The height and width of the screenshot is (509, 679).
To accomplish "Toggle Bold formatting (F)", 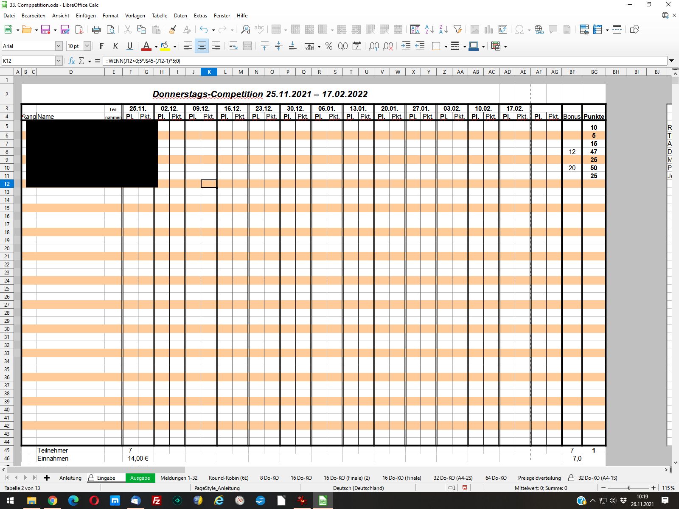I will pyautogui.click(x=101, y=46).
